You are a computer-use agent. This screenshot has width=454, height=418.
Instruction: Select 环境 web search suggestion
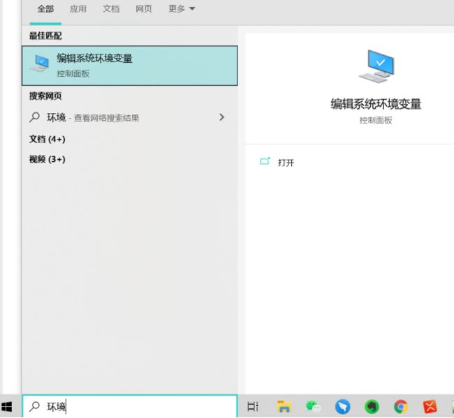130,117
